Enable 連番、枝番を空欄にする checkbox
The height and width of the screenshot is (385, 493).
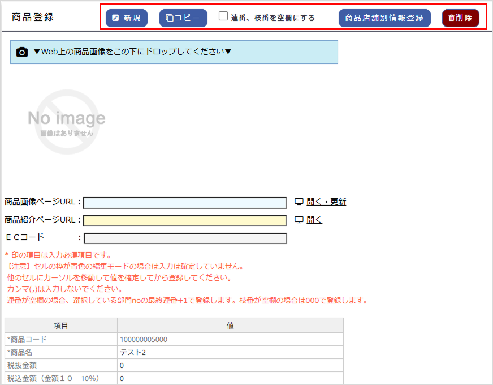[x=224, y=17]
